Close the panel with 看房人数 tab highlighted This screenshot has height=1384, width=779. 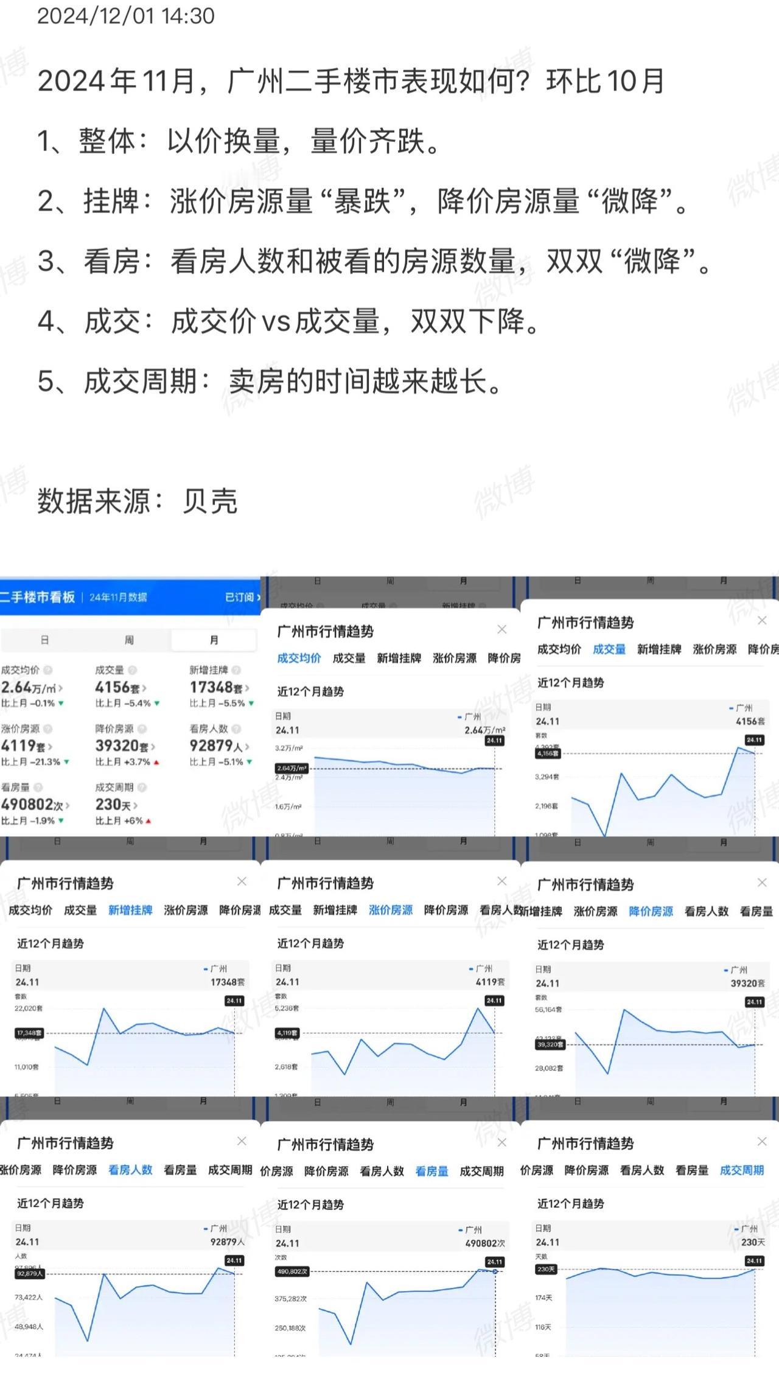click(242, 1141)
